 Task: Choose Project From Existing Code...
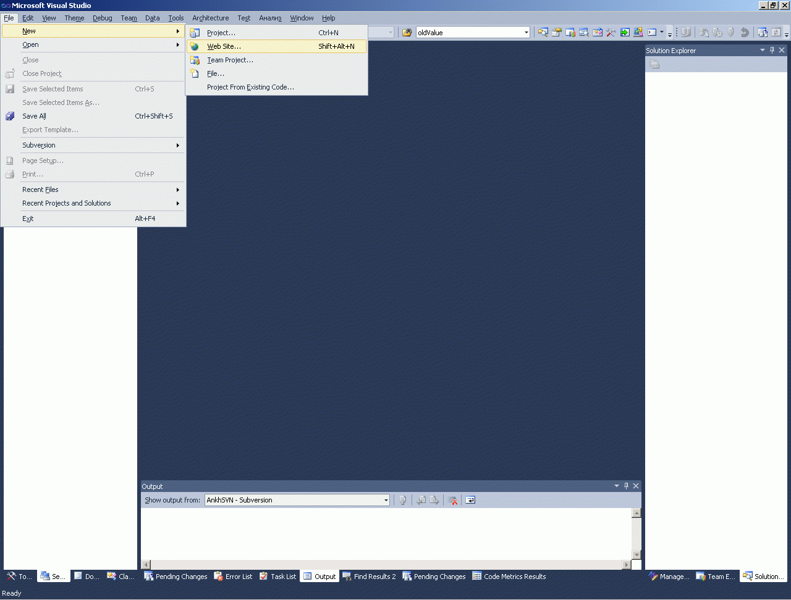point(277,87)
